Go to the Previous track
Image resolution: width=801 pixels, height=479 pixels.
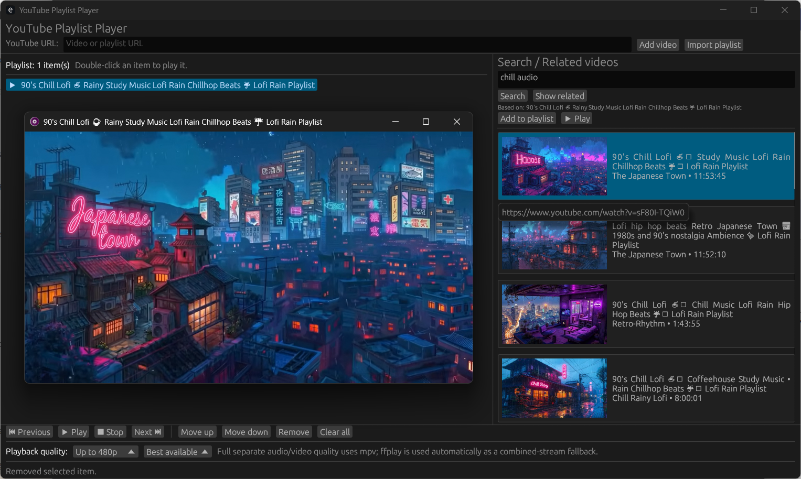pyautogui.click(x=29, y=432)
